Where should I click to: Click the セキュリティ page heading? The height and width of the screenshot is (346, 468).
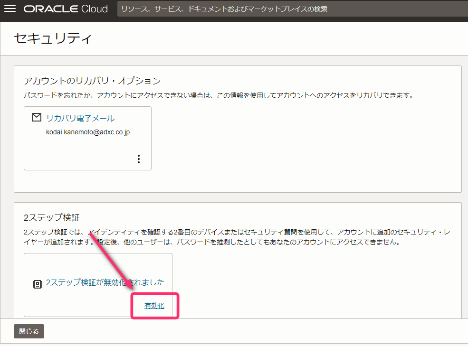(53, 38)
